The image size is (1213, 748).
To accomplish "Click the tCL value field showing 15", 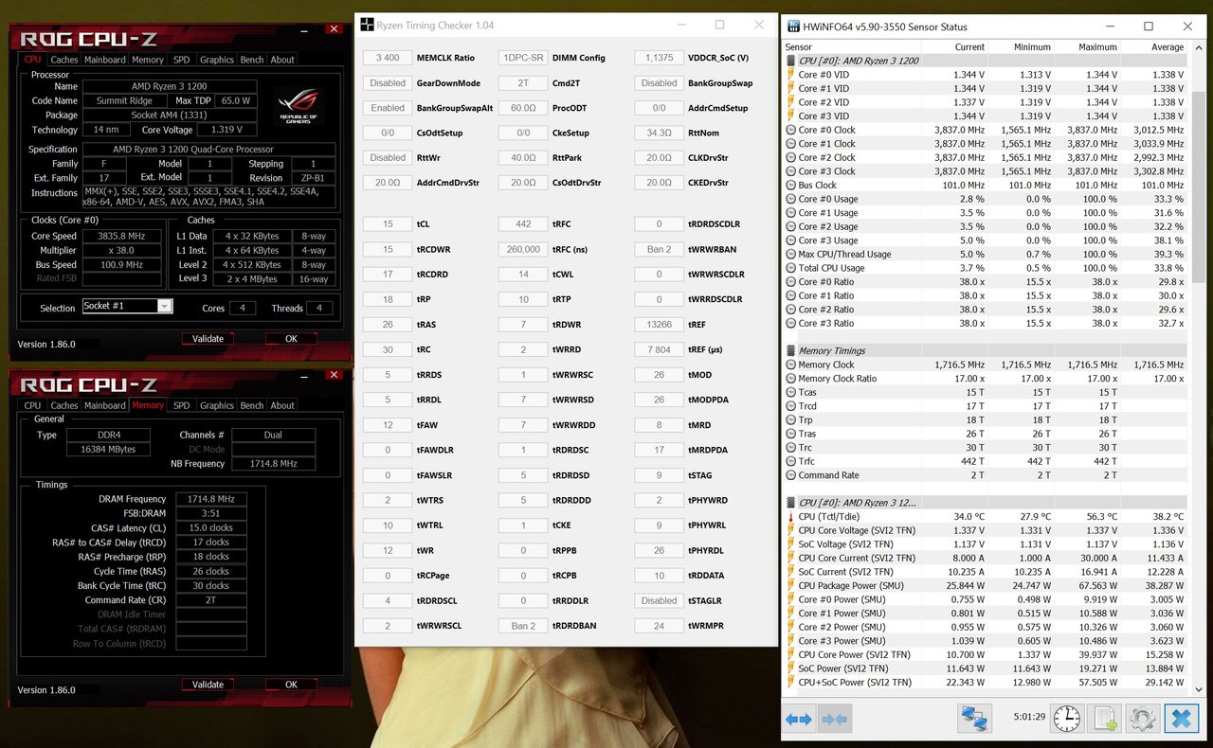I will 388,224.
